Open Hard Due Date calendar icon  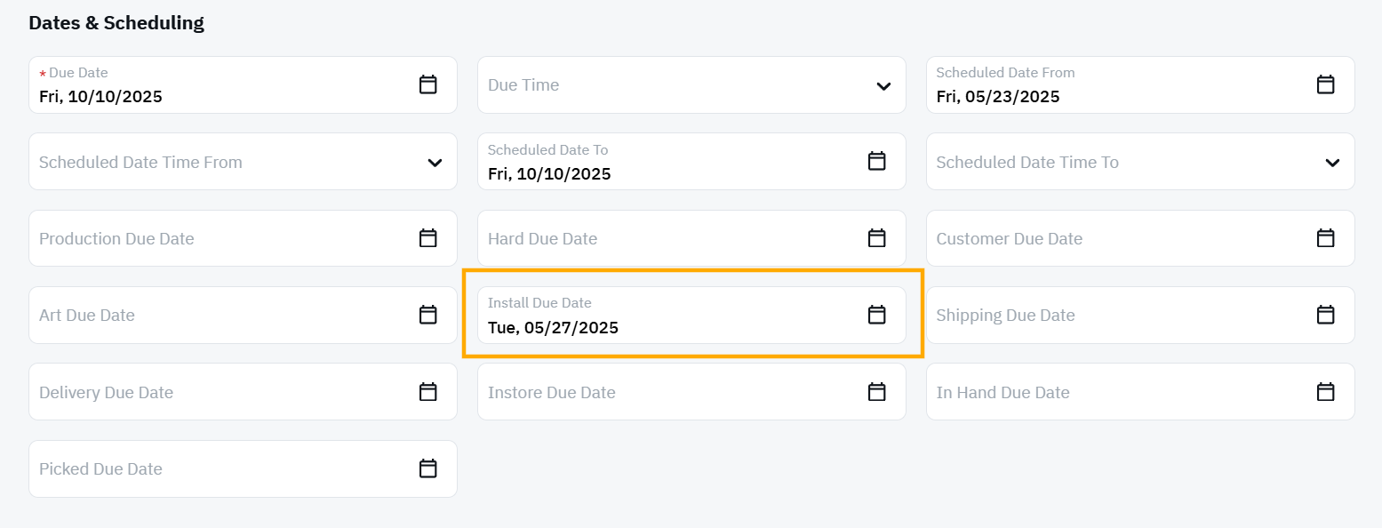876,238
